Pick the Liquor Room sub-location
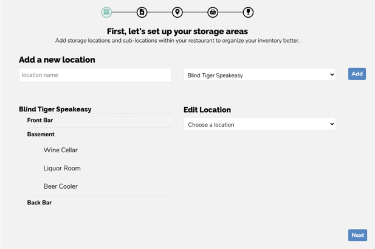Image resolution: width=375 pixels, height=249 pixels. coord(62,169)
